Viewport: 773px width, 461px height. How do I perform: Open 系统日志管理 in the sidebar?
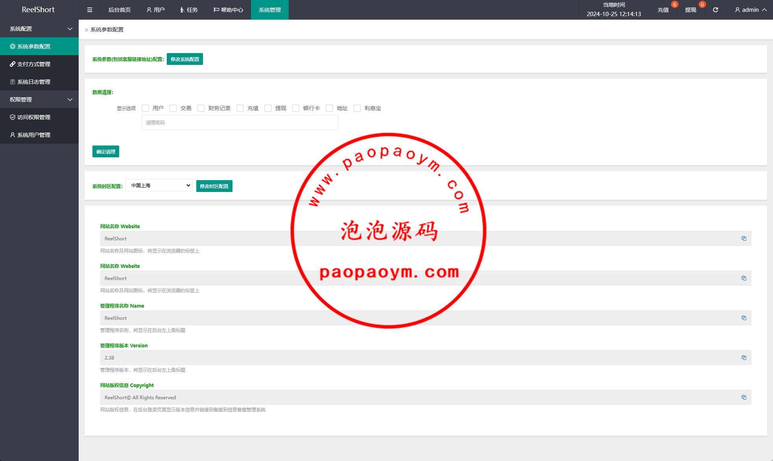coord(39,82)
